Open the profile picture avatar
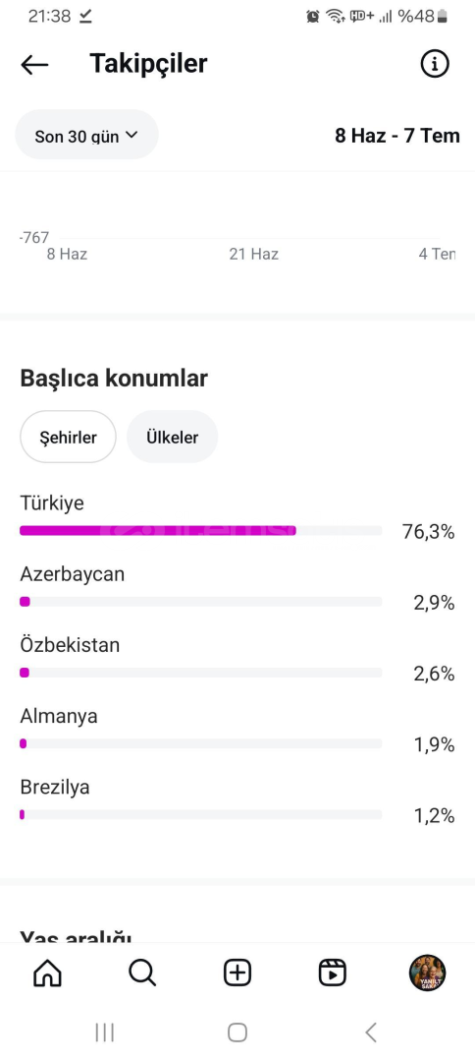 (427, 973)
